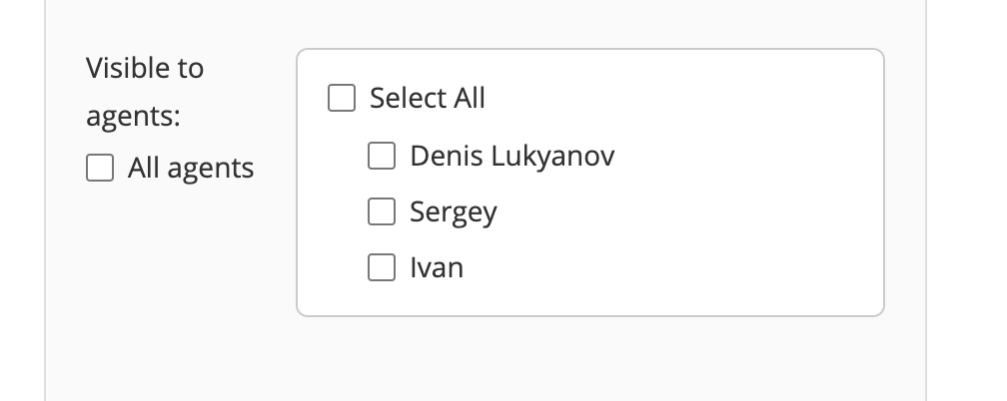
Task: Click the "Sergey" name label
Action: [454, 212]
